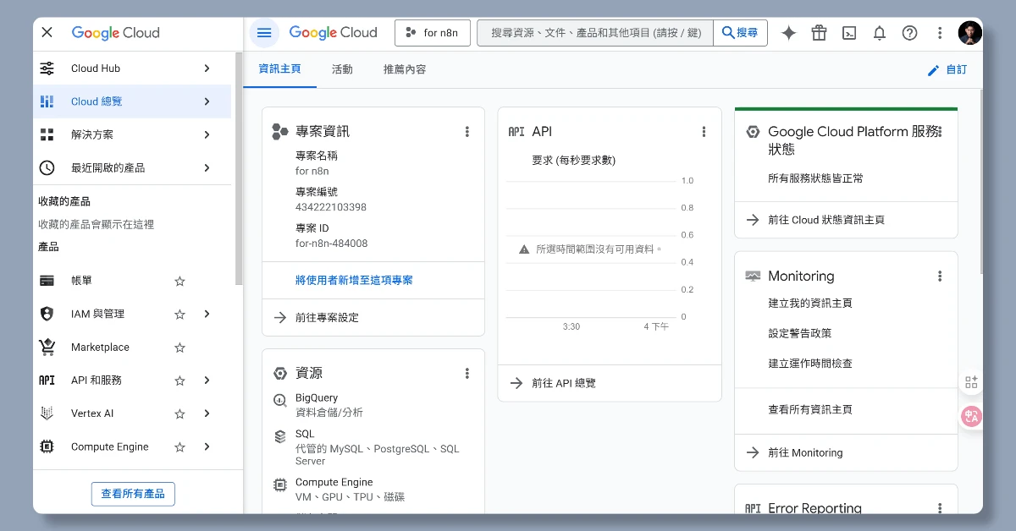The width and height of the screenshot is (1016, 531).
Task: Open the 'for n8n' project selector
Action: pos(433,33)
